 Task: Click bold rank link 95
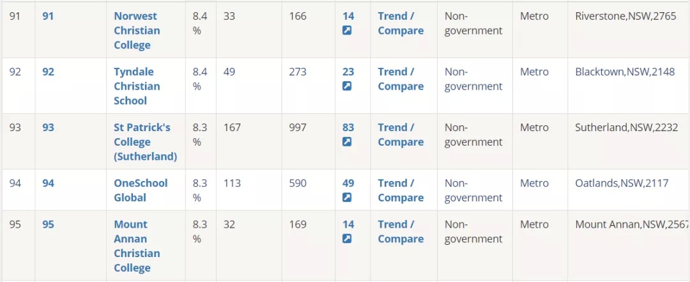tap(48, 224)
